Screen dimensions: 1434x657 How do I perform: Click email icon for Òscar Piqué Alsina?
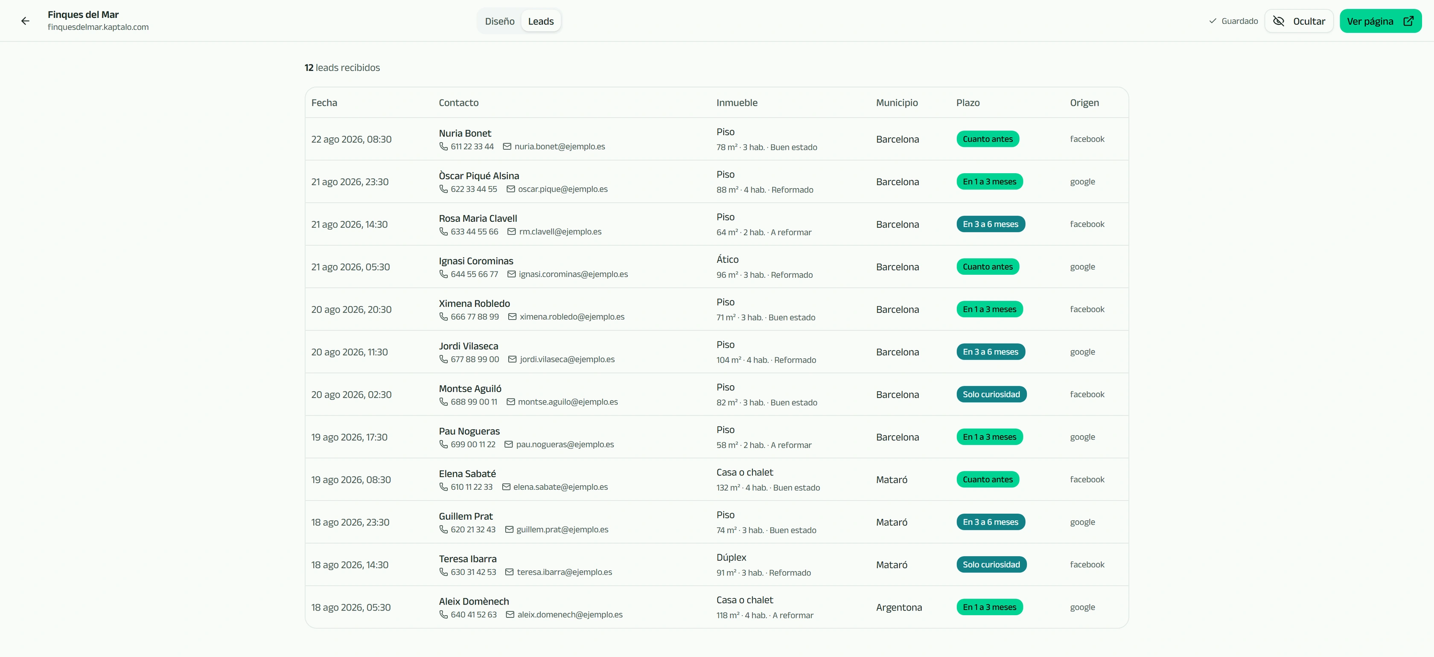510,189
